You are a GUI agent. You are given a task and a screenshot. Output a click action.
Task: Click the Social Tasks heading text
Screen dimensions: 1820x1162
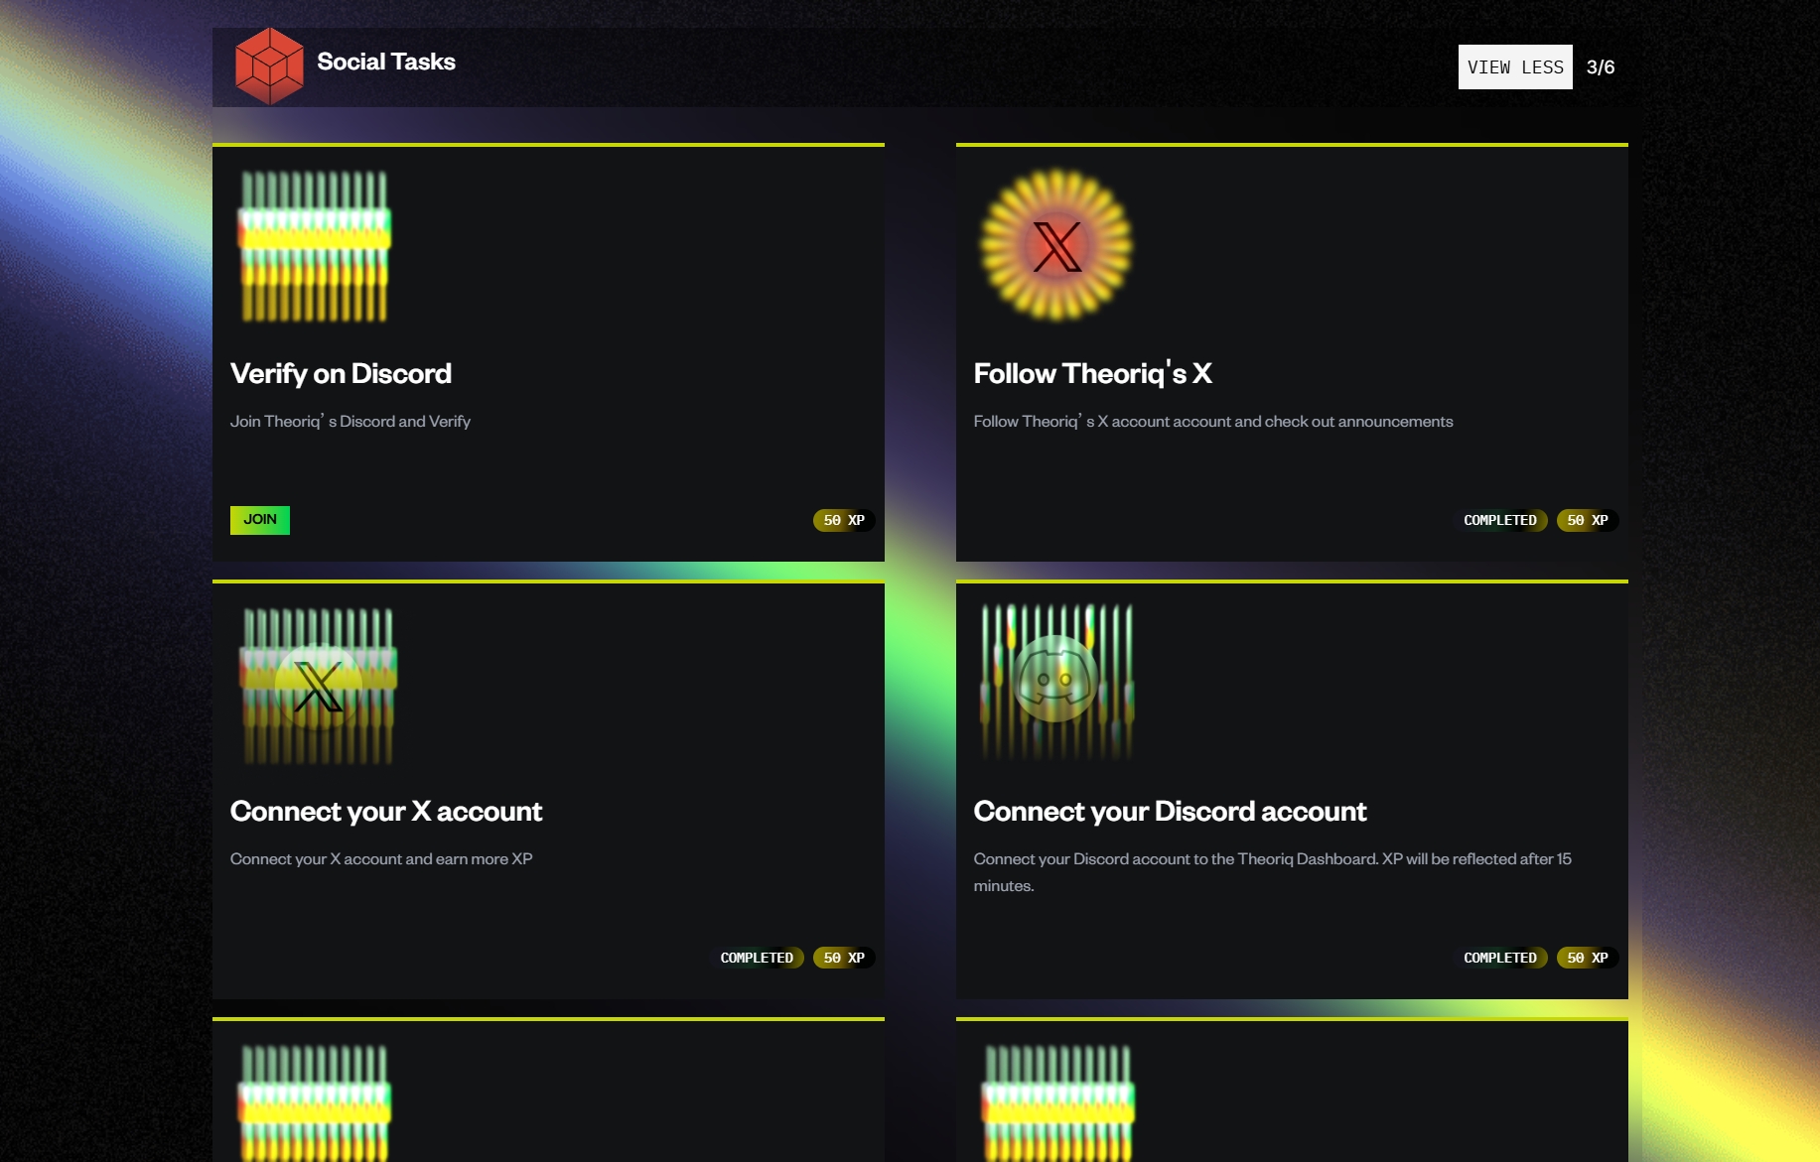pos(386,62)
